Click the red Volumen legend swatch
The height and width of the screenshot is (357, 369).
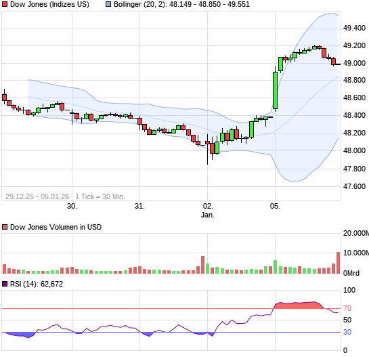point(5,227)
